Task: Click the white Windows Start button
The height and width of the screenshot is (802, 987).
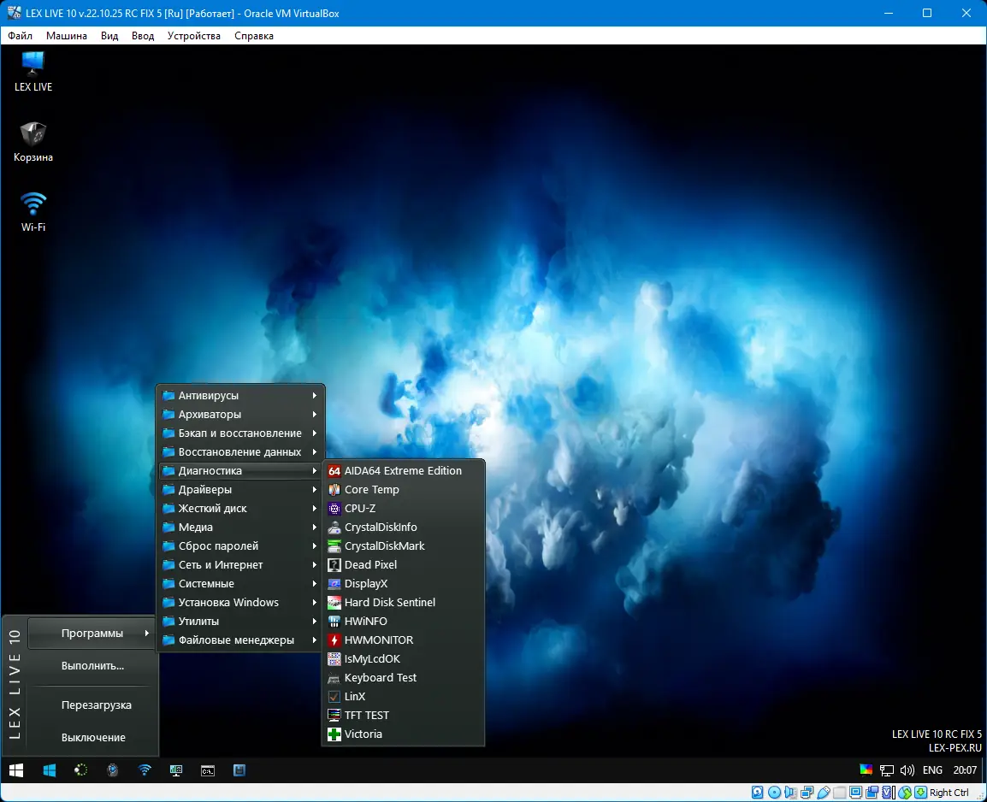Action: click(x=16, y=770)
